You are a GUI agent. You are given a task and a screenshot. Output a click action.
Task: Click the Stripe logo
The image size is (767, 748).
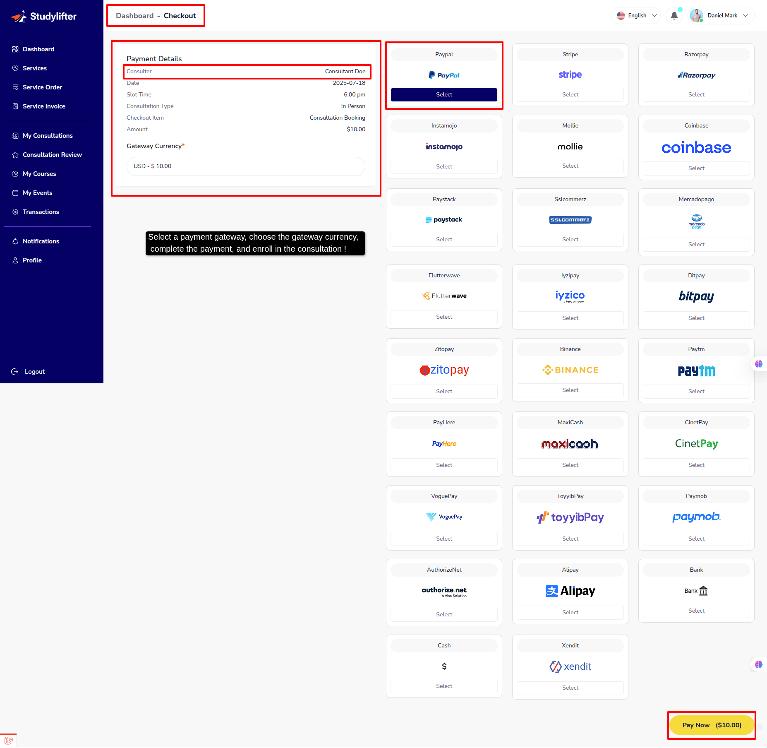point(570,75)
